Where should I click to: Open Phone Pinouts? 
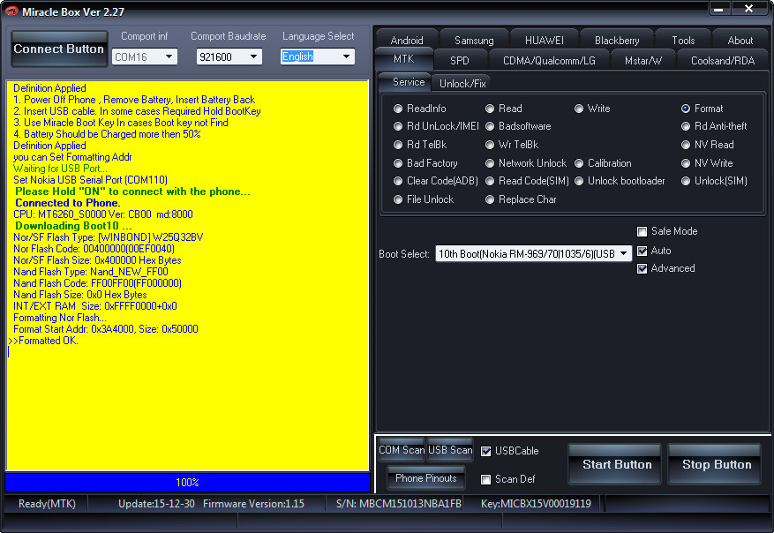pyautogui.click(x=426, y=478)
